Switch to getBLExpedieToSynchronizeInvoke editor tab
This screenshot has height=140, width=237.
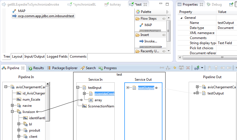31,4
